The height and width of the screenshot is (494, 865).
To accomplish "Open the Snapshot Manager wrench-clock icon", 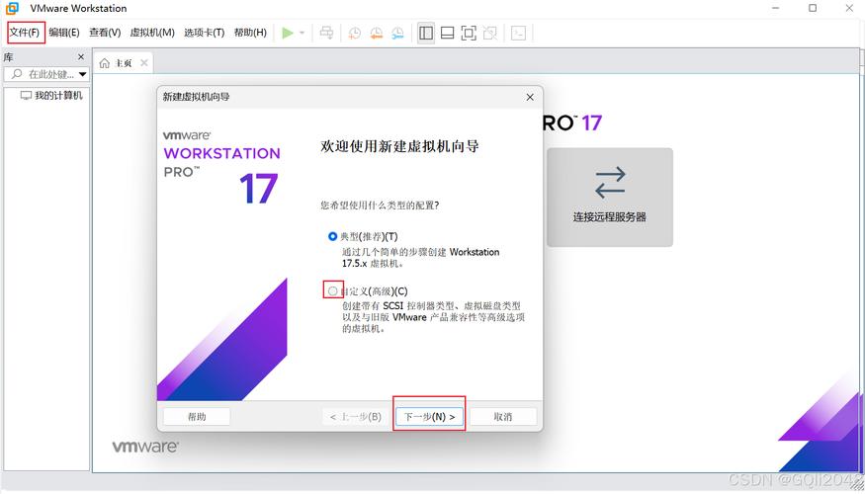I will point(397,33).
